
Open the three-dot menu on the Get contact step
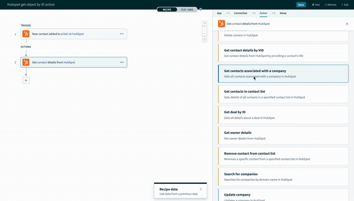(x=122, y=62)
